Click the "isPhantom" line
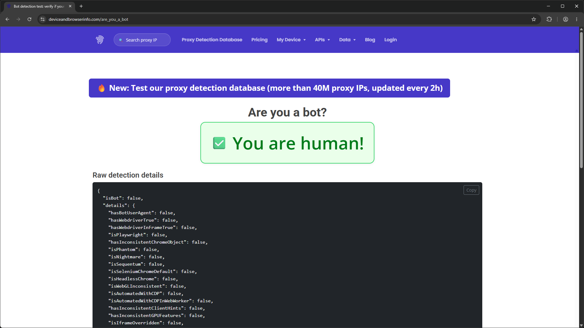Viewport: 584px width, 328px height. point(134,249)
